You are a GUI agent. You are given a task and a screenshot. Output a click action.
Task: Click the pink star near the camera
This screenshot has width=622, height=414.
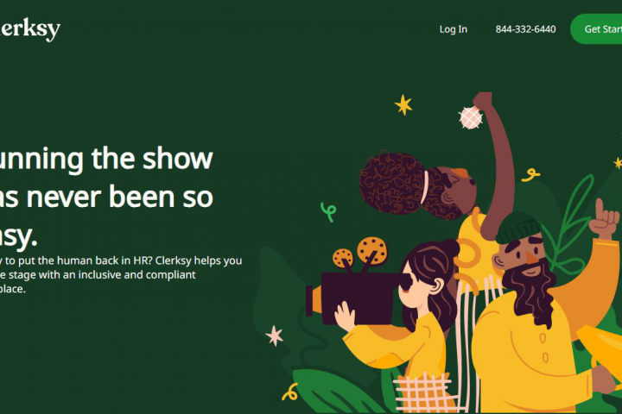[x=275, y=336]
